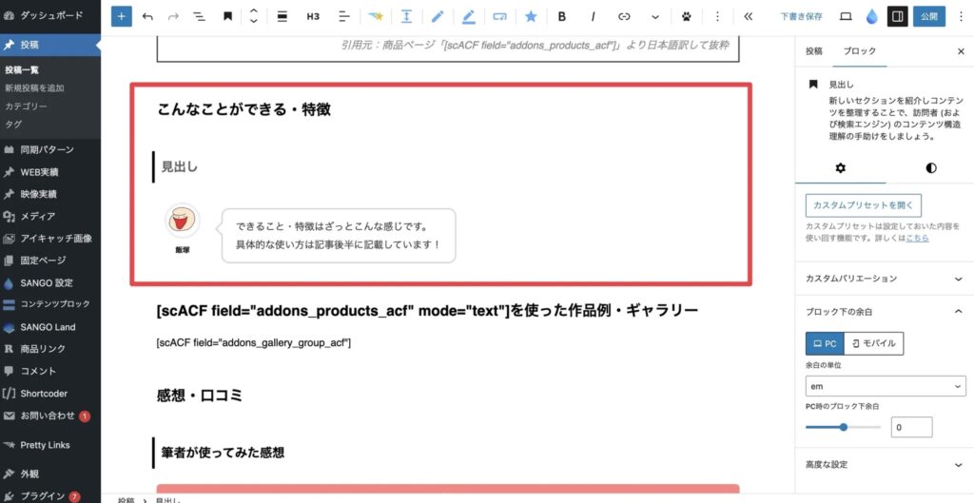Screen dimensions: 974x503
Task: Adjust the PC時のブロック下余白 slider
Action: coord(844,428)
